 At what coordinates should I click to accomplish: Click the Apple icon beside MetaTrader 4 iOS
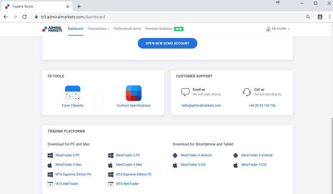click(x=175, y=165)
